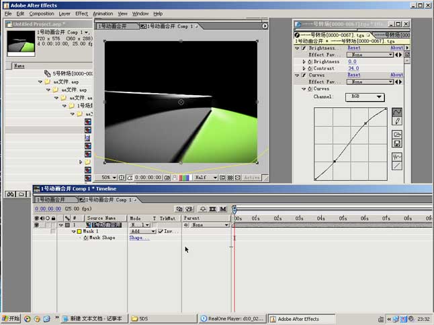Viewport: 434px width, 325px height.
Task: Click the lower control point on the curve
Action: click(x=335, y=161)
